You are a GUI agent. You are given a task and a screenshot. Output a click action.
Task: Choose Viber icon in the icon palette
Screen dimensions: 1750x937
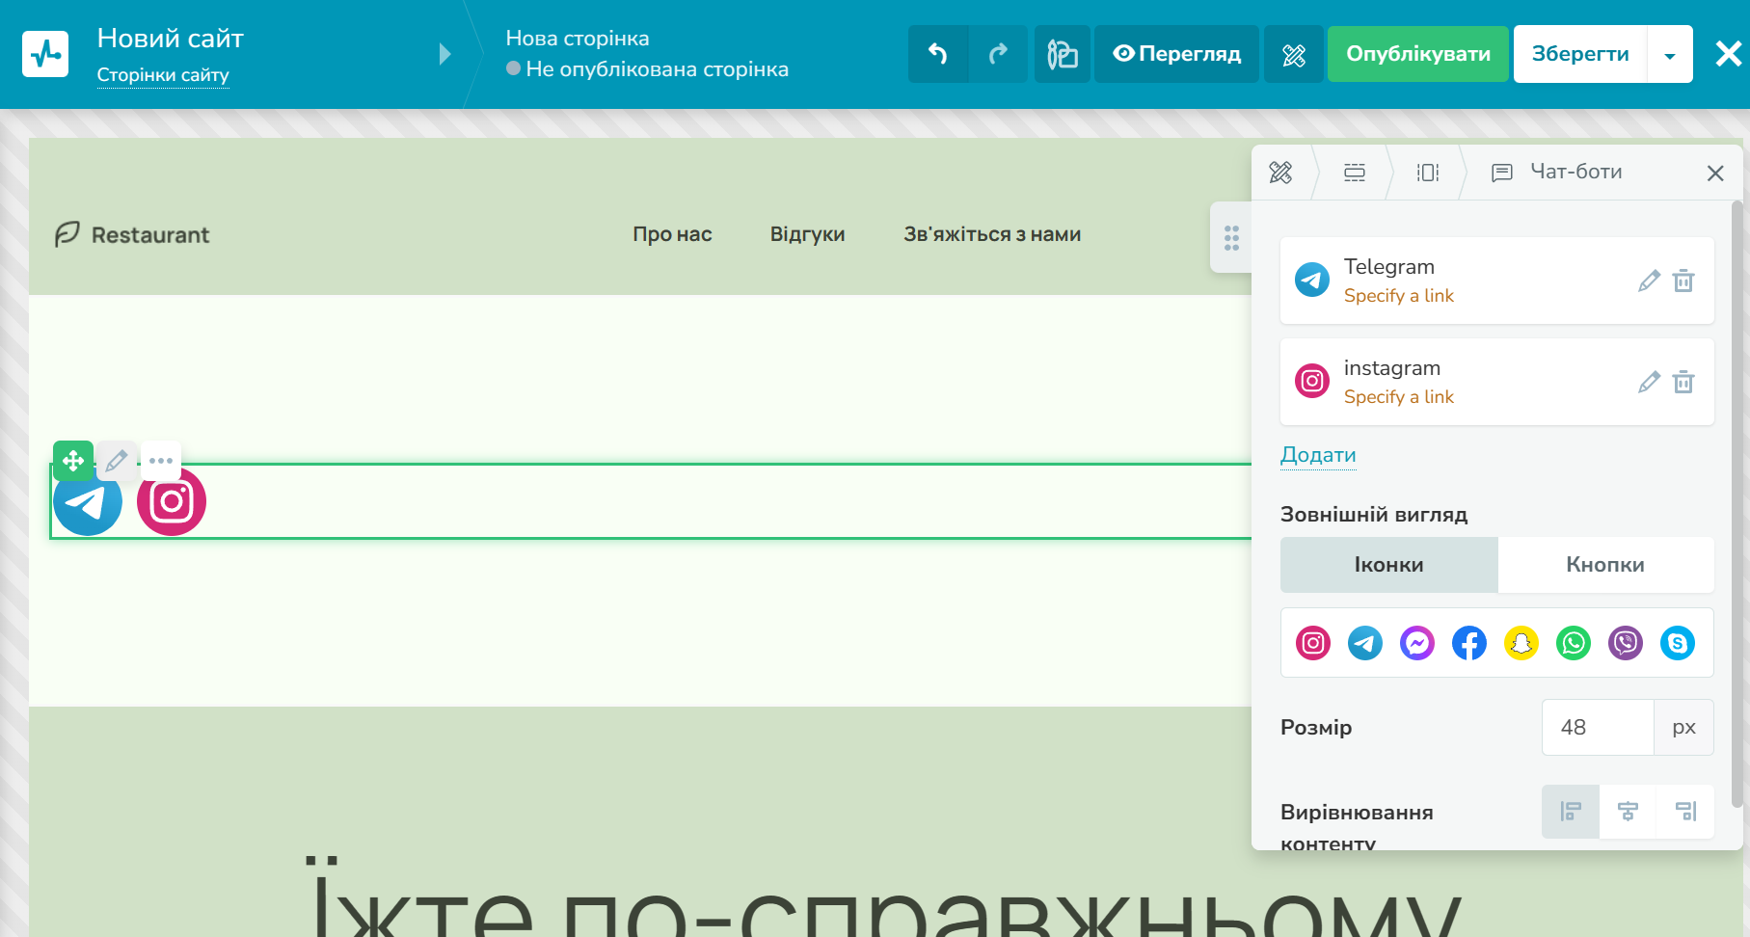click(x=1626, y=643)
